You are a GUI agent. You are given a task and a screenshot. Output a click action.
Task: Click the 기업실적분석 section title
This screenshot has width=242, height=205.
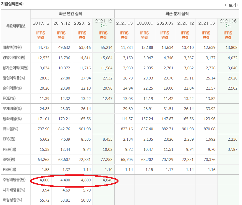tap(12, 4)
